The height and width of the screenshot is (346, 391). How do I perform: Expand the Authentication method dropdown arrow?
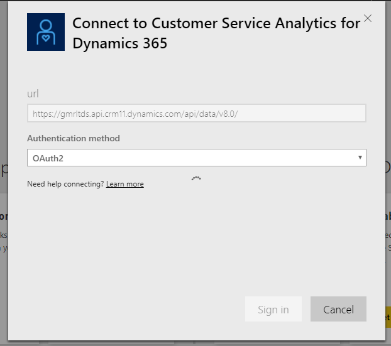coord(360,158)
